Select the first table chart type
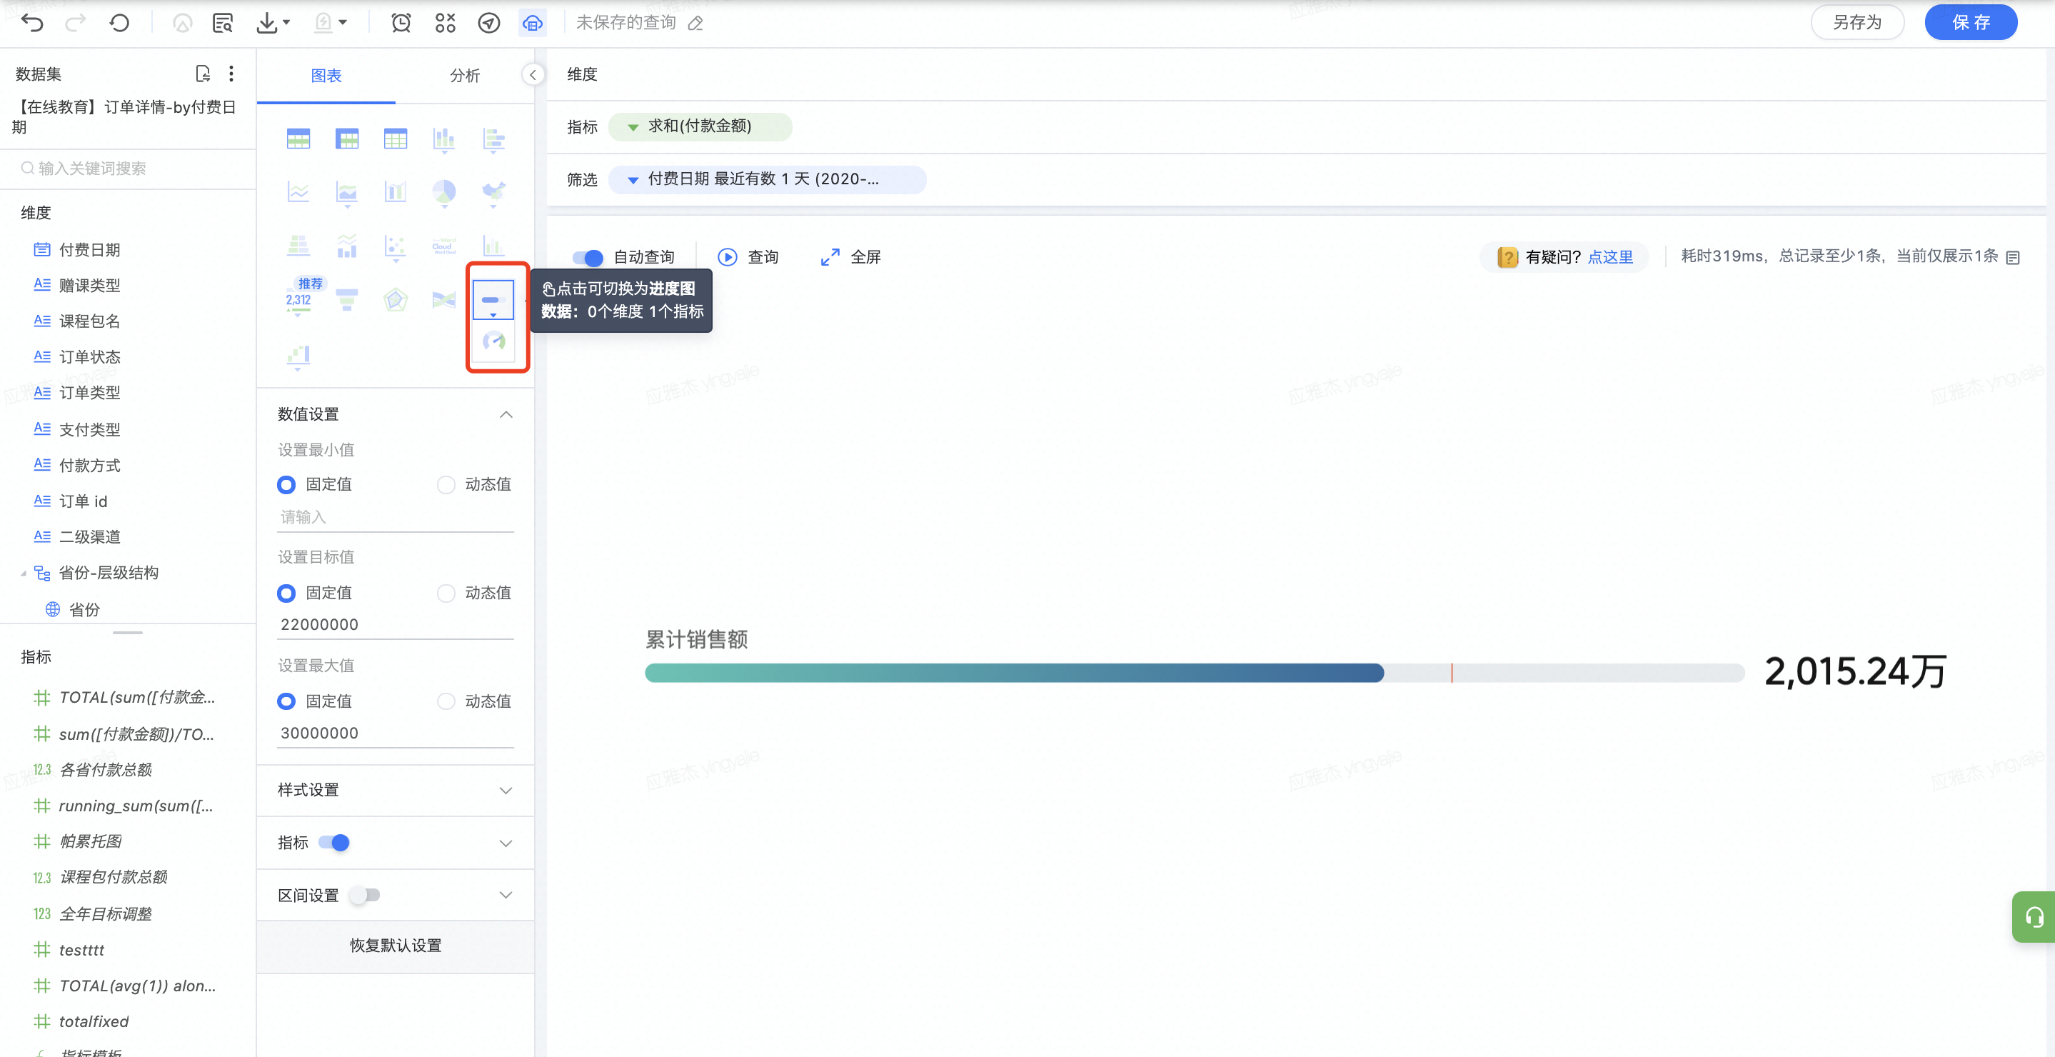The height and width of the screenshot is (1057, 2055). 298,139
